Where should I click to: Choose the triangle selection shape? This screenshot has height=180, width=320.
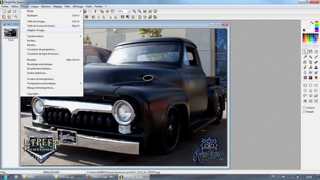click(x=310, y=90)
